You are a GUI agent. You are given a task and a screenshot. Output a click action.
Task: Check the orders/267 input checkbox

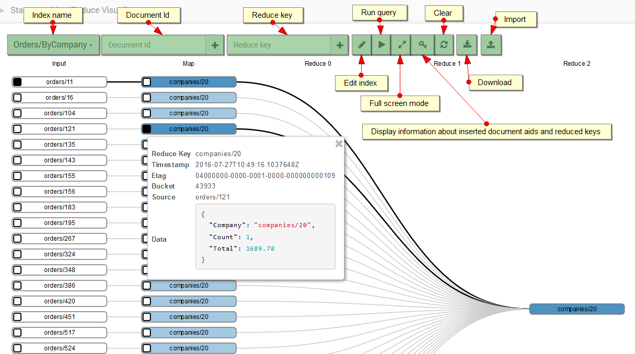(x=17, y=239)
